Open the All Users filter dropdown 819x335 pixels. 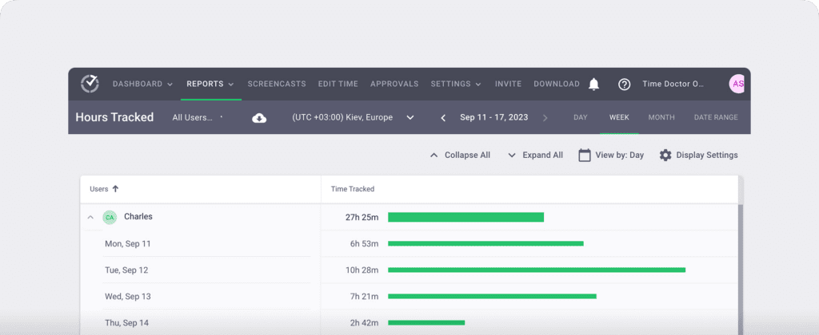click(197, 117)
